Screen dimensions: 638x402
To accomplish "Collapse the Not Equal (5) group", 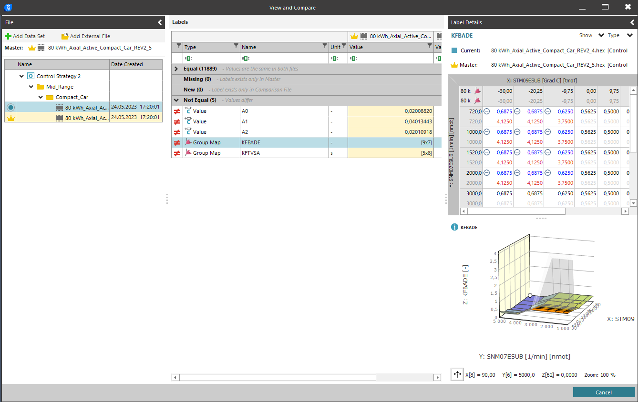I will click(177, 100).
